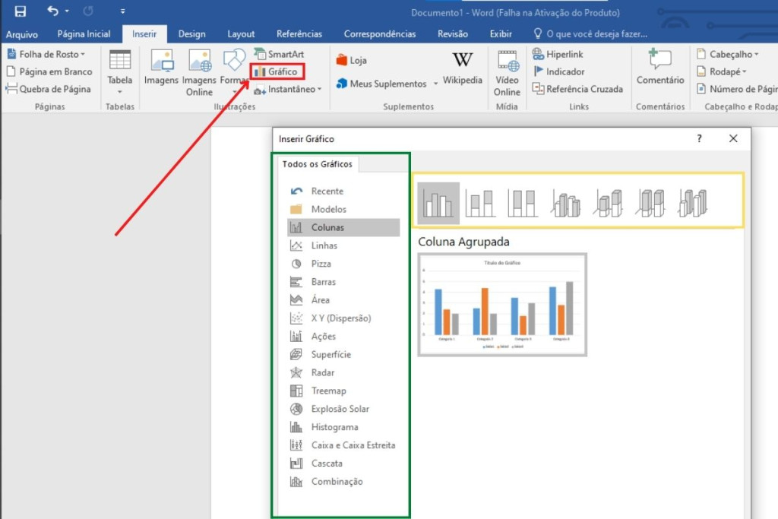778x519 pixels.
Task: Switch to the Design ribbon tab
Action: (191, 34)
